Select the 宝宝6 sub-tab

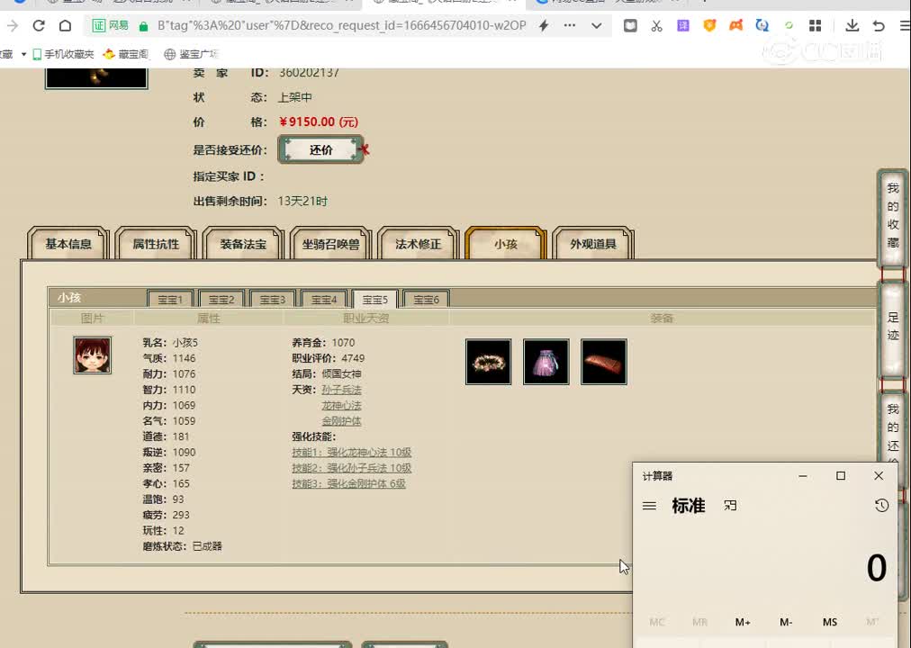tap(427, 299)
